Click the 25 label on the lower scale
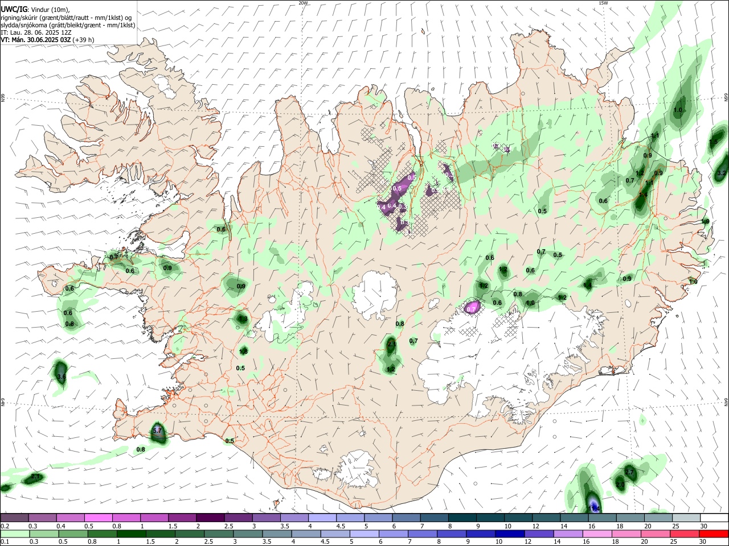The height and width of the screenshot is (546, 729). [675, 541]
